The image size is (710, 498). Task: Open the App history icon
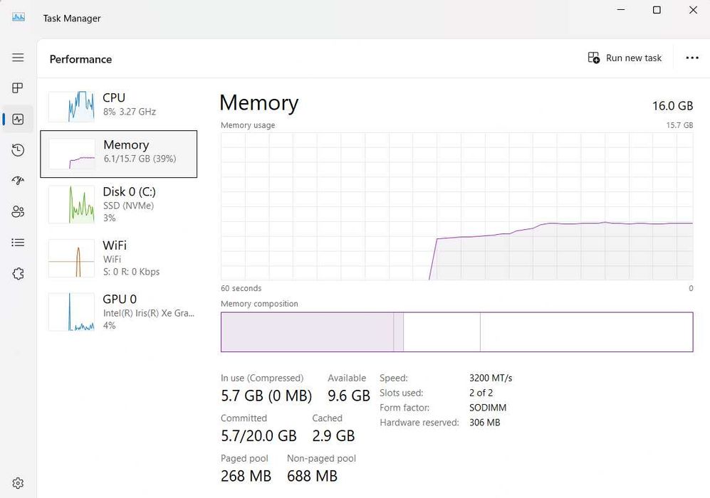[x=18, y=150]
